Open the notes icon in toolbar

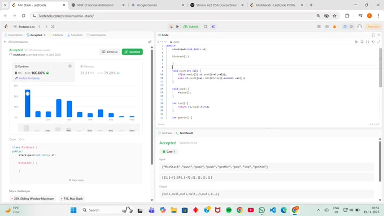[x=205, y=27]
